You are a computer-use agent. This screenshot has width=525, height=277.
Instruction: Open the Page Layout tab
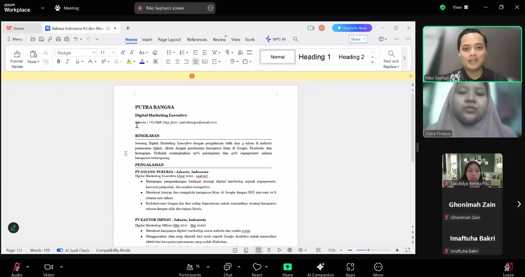[x=169, y=39]
